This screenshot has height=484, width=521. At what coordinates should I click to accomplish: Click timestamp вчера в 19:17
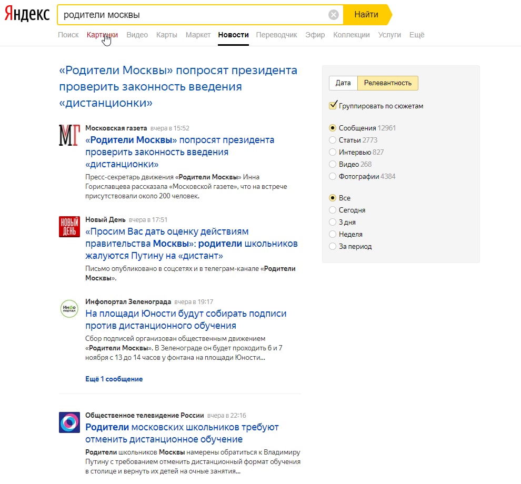pyautogui.click(x=194, y=301)
